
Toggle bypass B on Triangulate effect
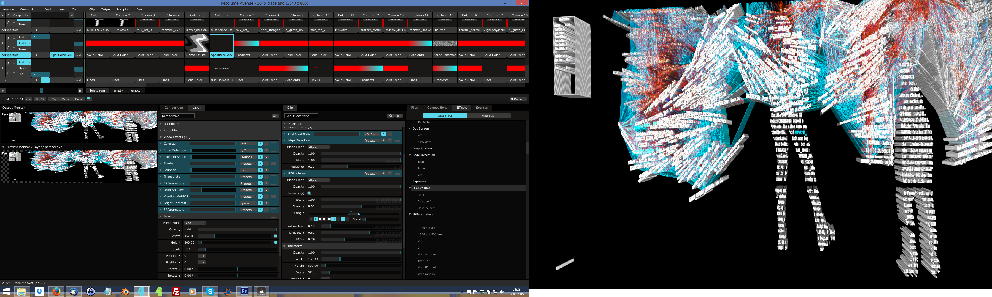tap(260, 177)
